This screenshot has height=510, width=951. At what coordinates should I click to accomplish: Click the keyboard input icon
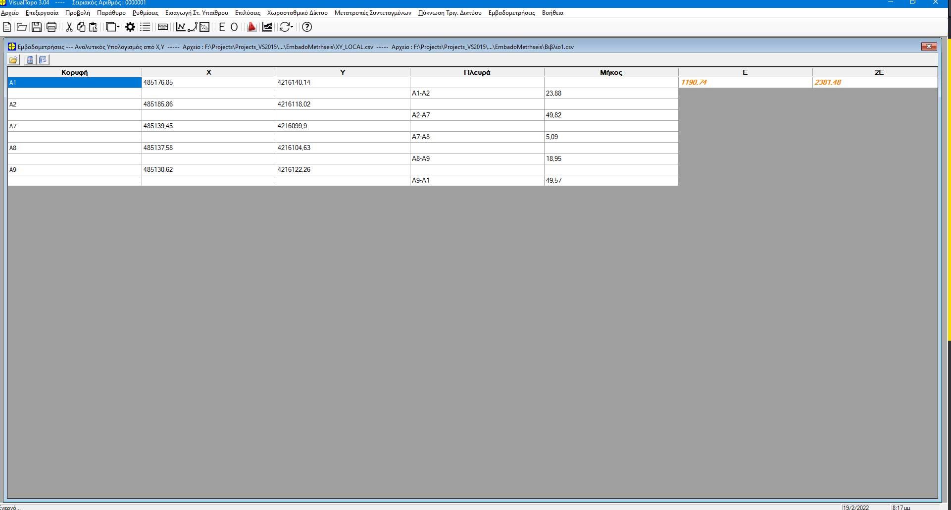[162, 27]
